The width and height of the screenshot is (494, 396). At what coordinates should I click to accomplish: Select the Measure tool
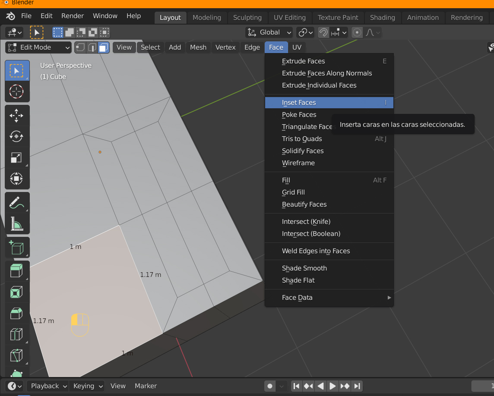pos(17,224)
